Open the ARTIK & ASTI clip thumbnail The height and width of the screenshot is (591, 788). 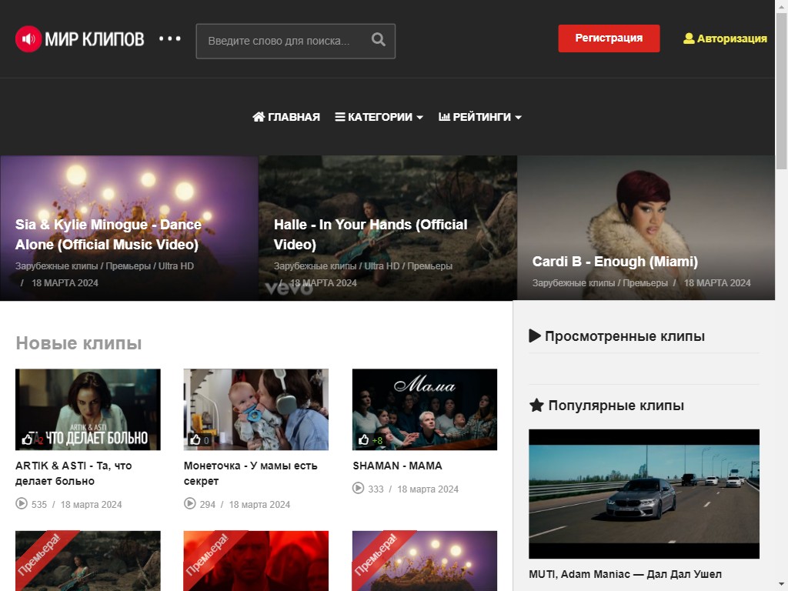(88, 409)
